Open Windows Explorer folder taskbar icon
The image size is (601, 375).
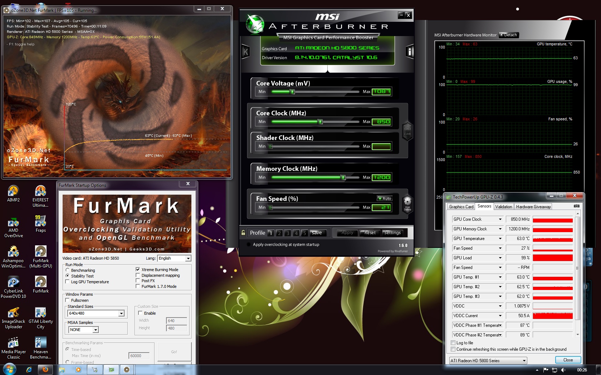[62, 370]
